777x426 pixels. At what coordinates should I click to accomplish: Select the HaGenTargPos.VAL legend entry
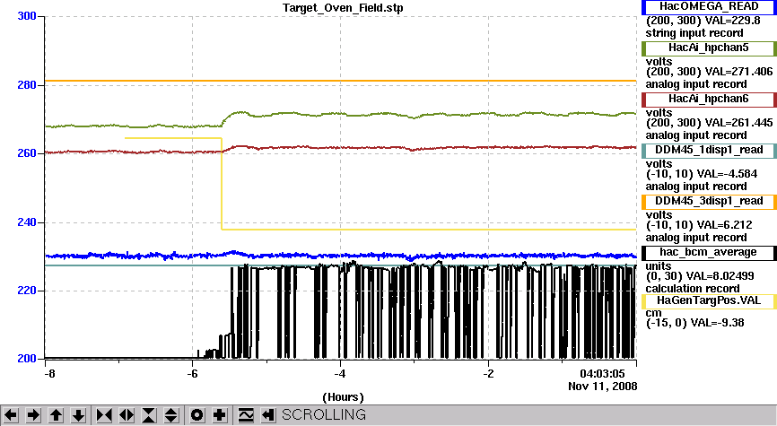(709, 301)
